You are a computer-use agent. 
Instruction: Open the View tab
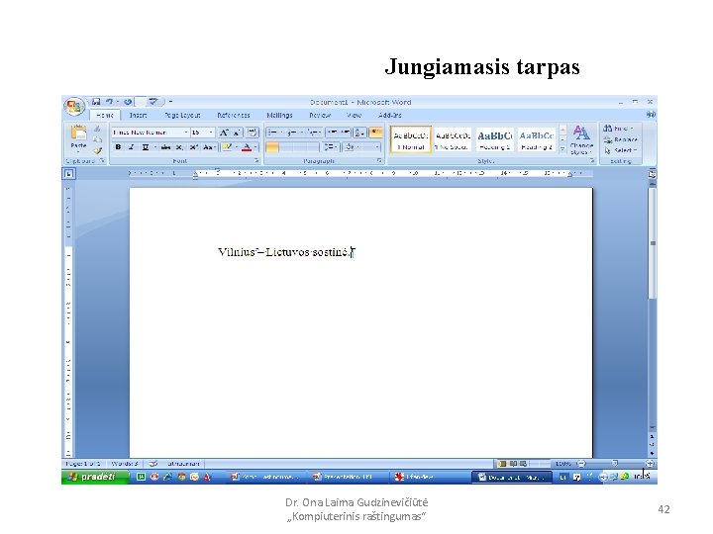click(x=354, y=116)
